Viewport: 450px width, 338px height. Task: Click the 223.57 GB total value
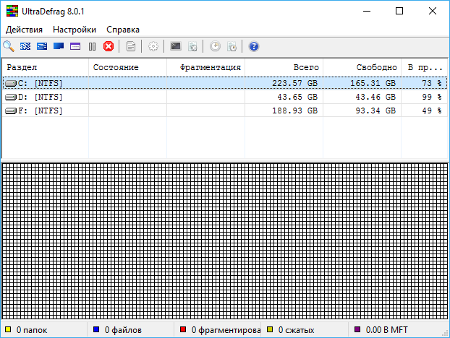pyautogui.click(x=294, y=83)
